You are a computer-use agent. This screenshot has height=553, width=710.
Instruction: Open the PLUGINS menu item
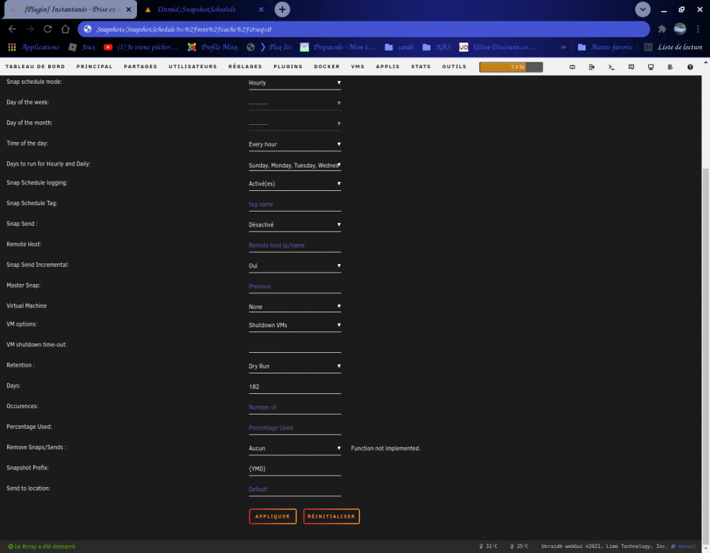(288, 67)
